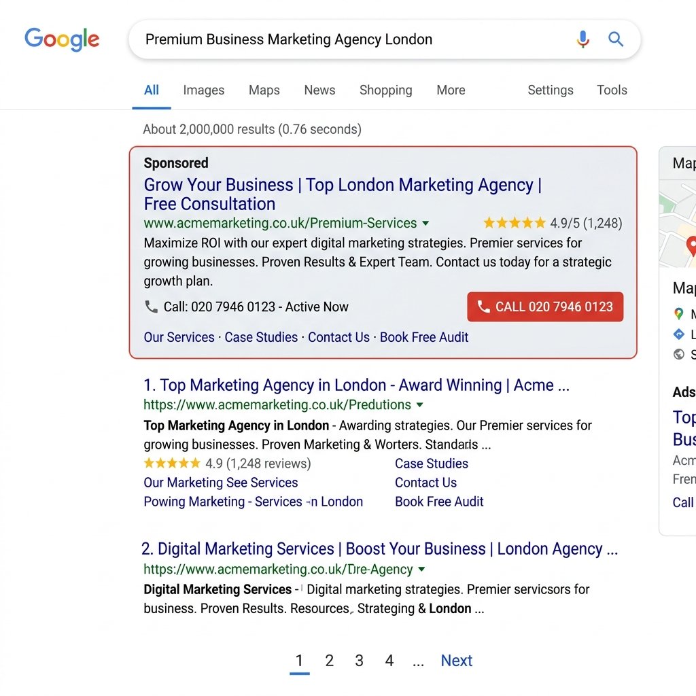Open search Tools

pyautogui.click(x=612, y=90)
